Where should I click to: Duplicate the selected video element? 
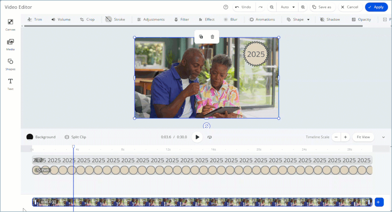[201, 37]
